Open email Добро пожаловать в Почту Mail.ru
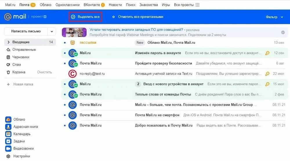The image size is (290, 161). point(175,125)
